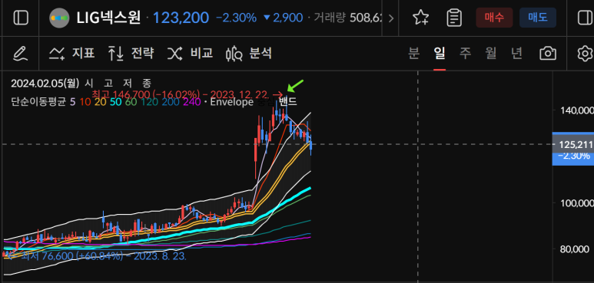Image resolution: width=594 pixels, height=283 pixels.
Task: Select the 200-day moving average legend
Action: click(x=170, y=102)
